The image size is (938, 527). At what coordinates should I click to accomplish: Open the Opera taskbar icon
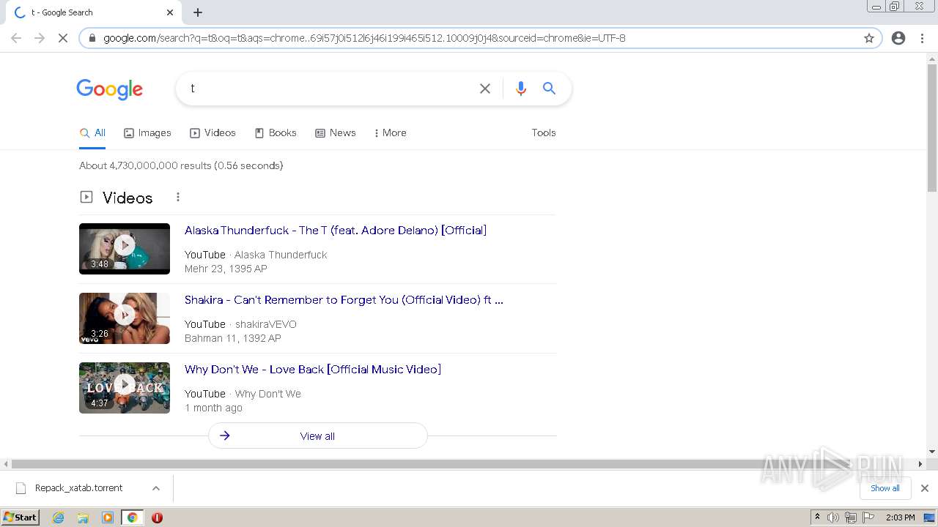(x=157, y=517)
